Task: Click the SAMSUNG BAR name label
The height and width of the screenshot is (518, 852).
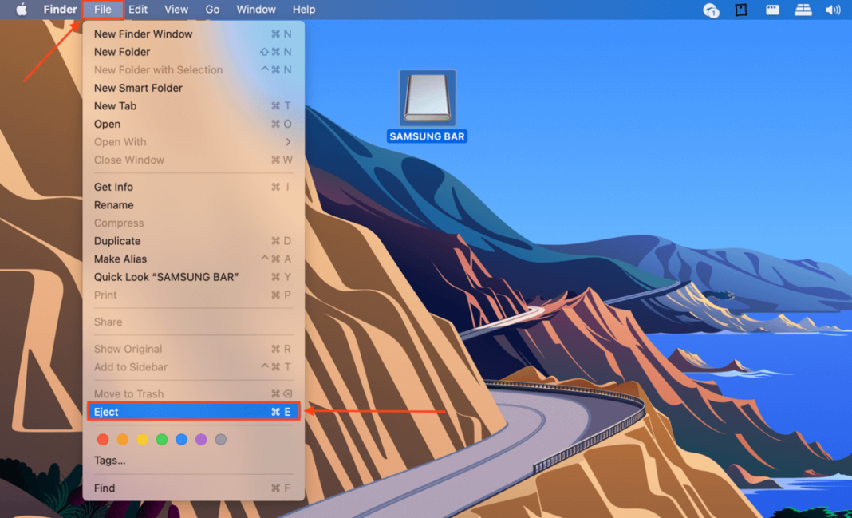Action: (x=426, y=136)
